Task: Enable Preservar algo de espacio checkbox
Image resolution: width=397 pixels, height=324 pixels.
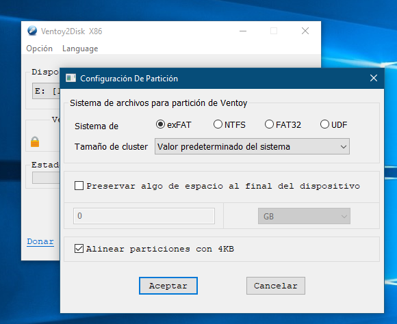Action: point(79,186)
